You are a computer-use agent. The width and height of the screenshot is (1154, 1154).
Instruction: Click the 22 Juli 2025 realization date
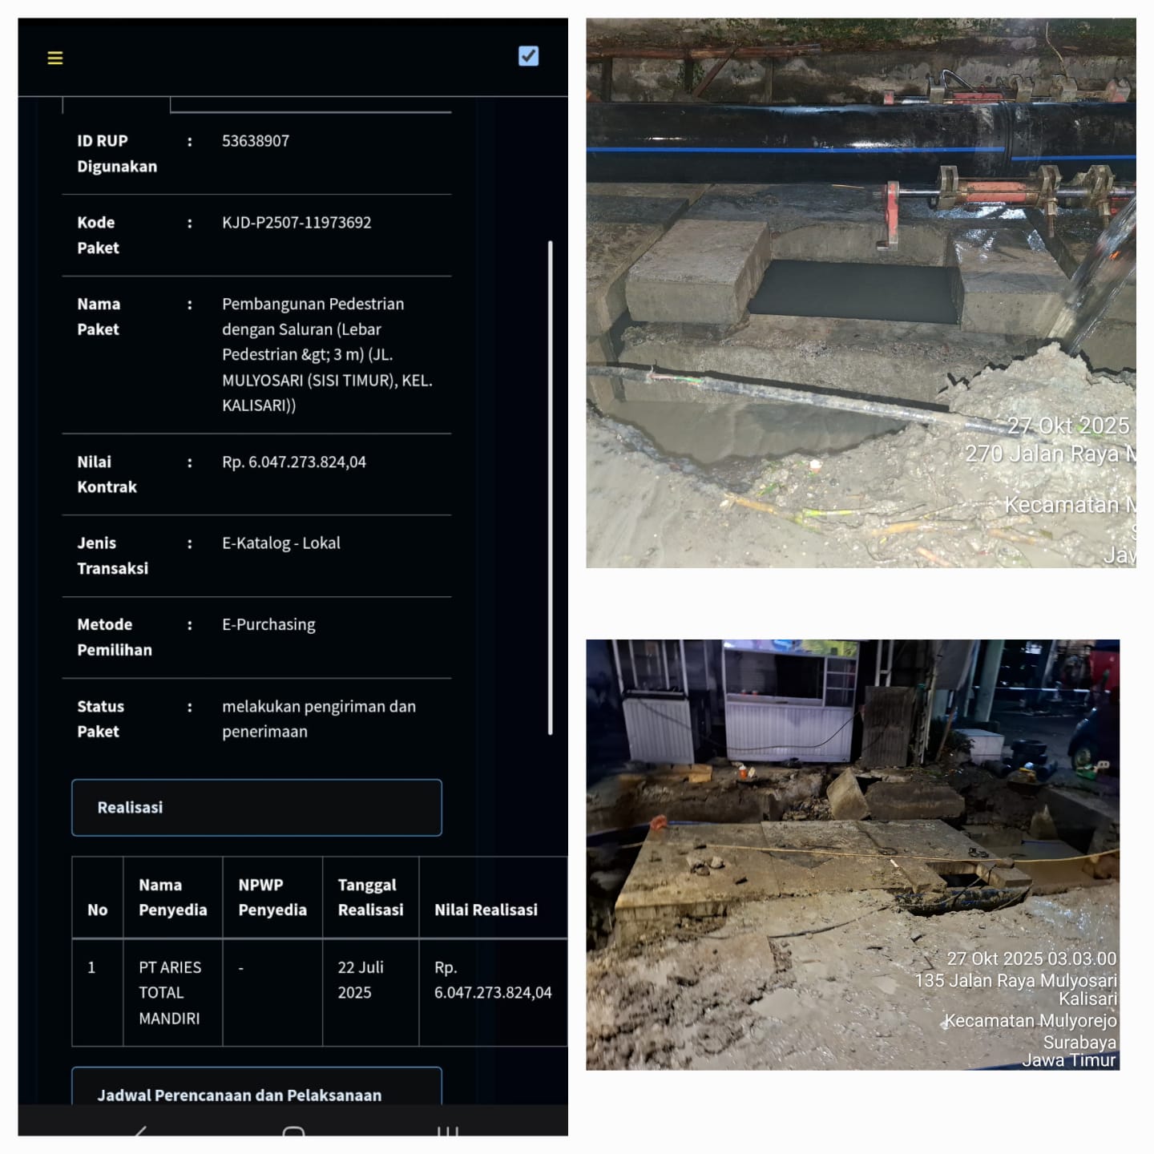[x=361, y=979]
